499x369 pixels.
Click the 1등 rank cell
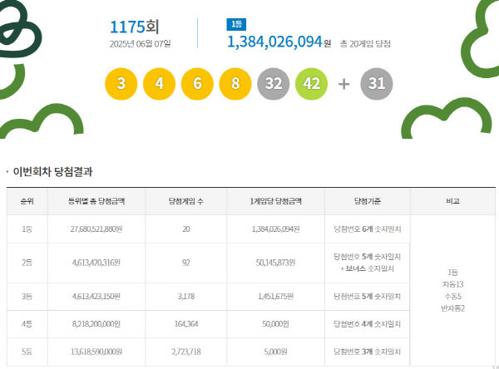pyautogui.click(x=27, y=229)
